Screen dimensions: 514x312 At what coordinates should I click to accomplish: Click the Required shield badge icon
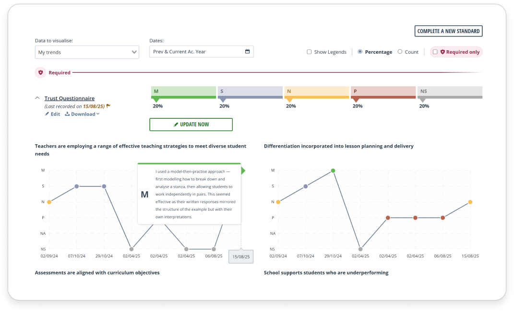pyautogui.click(x=40, y=72)
